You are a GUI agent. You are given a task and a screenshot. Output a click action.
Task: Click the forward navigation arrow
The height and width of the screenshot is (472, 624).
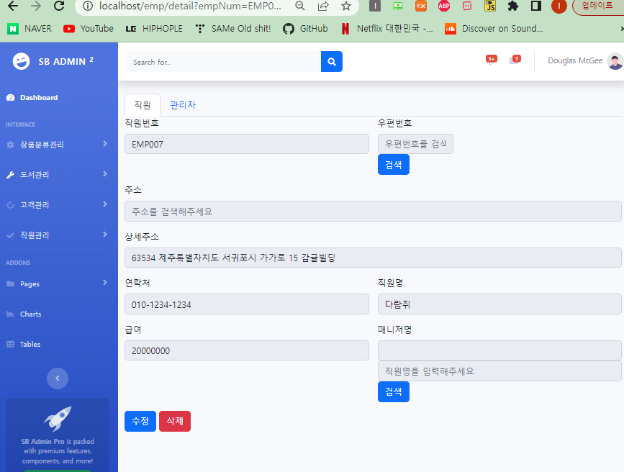coord(36,6)
